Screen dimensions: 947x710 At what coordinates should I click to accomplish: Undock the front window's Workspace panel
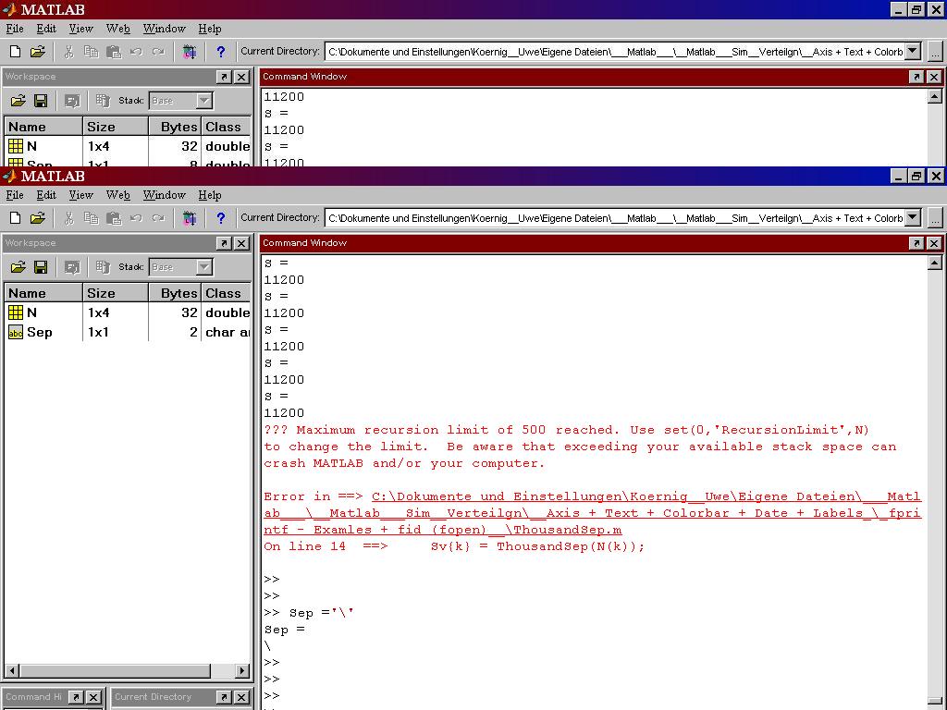point(224,243)
